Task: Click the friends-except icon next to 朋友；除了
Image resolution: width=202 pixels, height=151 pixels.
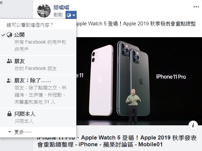Action: tap(9, 80)
